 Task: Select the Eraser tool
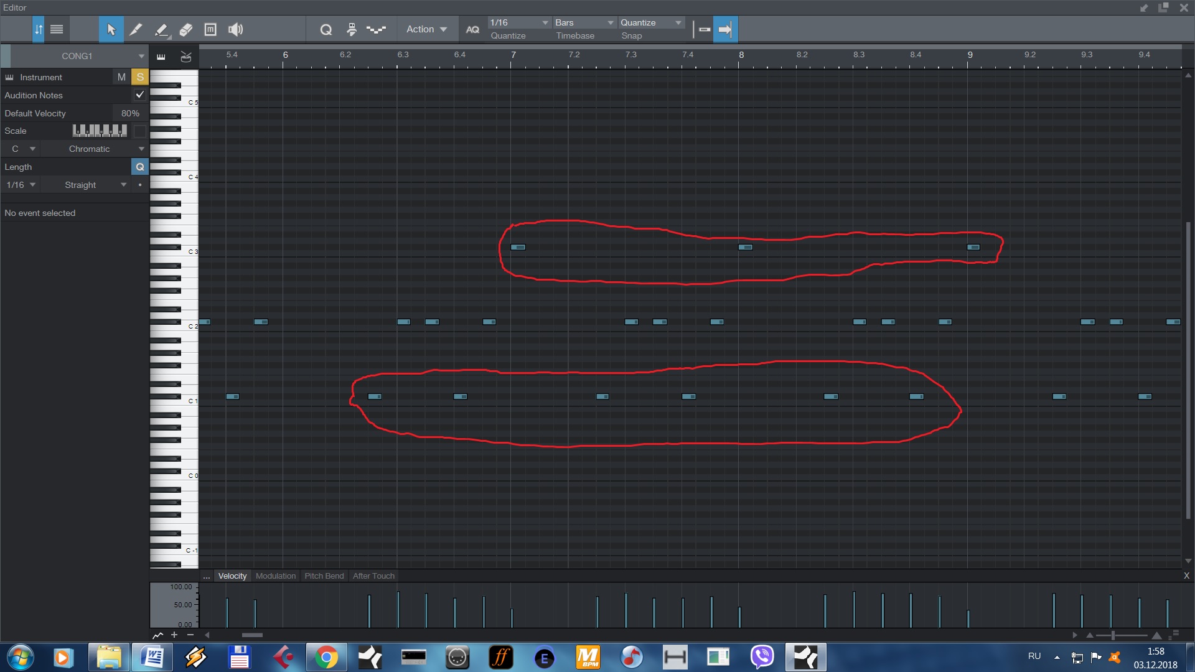[x=185, y=29]
